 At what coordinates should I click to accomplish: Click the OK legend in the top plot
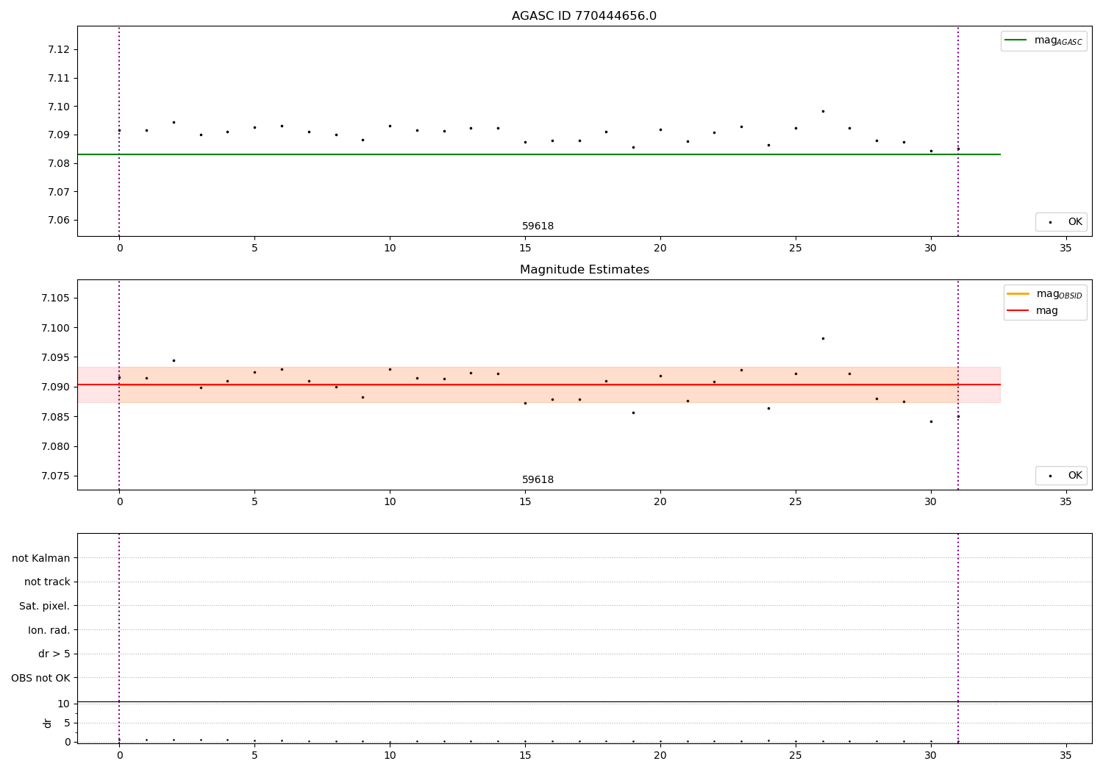pyautogui.click(x=1061, y=222)
